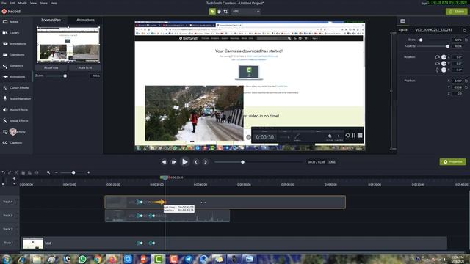
Task: Click the Zoom-n-Pan preview thumbnail
Action: click(68, 45)
